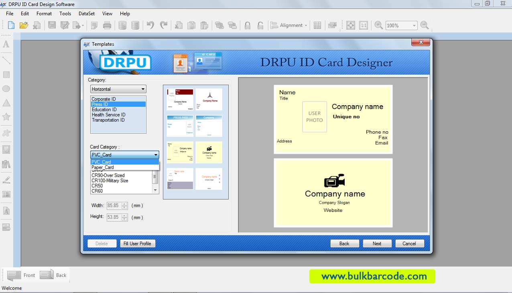Click the printer icon in the toolbar

(107, 25)
